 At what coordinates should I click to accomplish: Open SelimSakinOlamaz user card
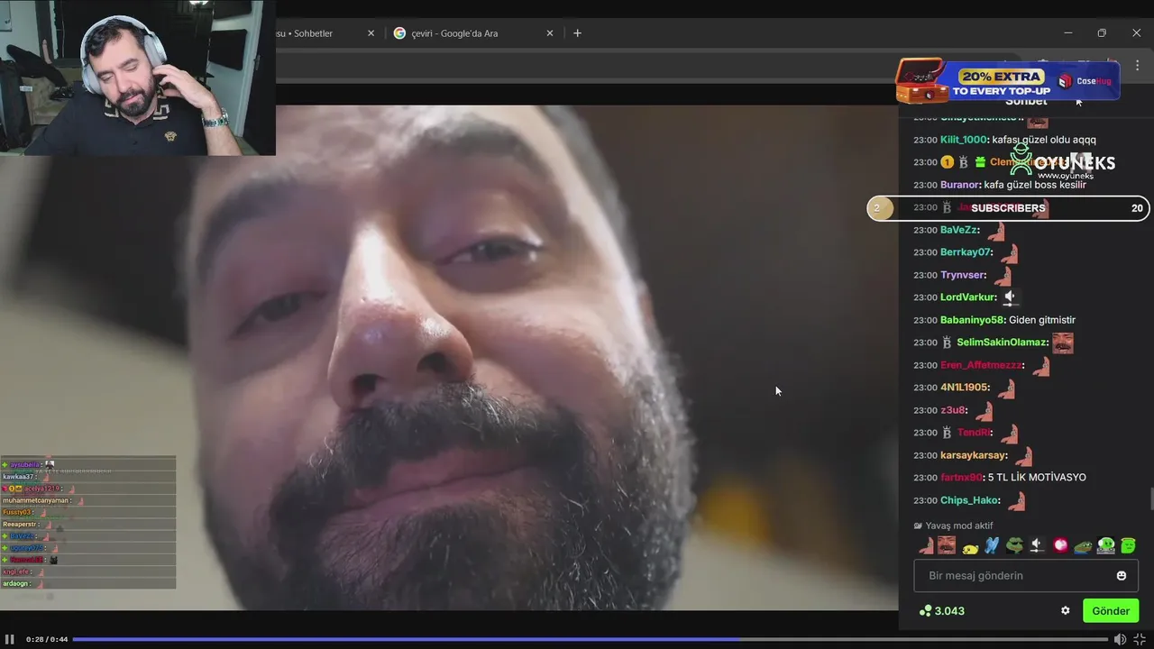1003,343
